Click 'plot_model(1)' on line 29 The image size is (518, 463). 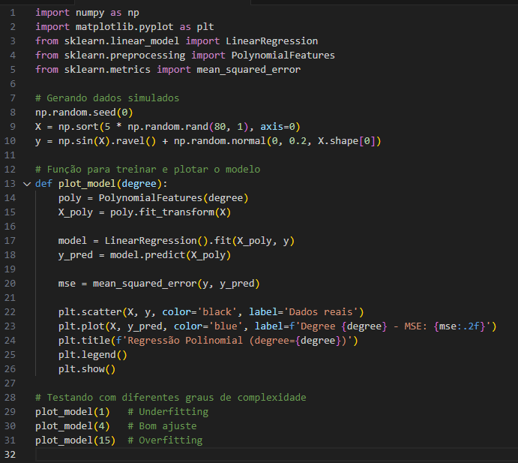point(73,412)
